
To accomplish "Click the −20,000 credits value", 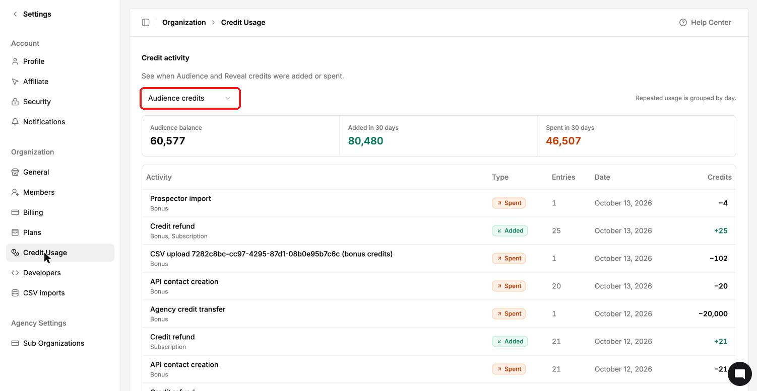I will click(713, 314).
